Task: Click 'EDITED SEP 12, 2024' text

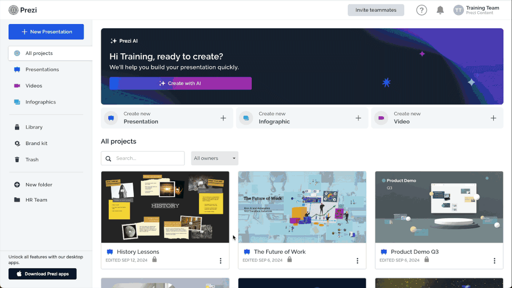Action: coord(126,260)
